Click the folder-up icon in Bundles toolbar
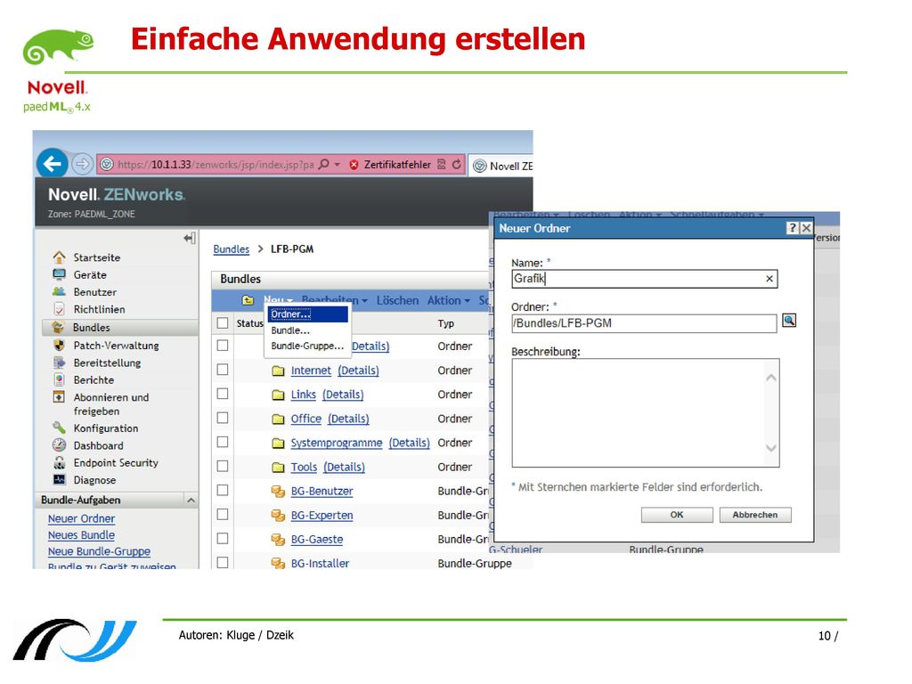 (x=248, y=300)
